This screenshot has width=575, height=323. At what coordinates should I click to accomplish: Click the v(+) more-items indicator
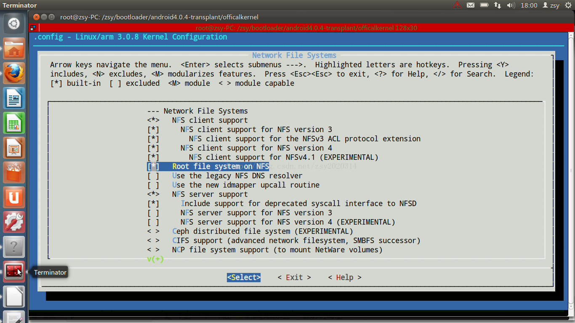pyautogui.click(x=155, y=259)
